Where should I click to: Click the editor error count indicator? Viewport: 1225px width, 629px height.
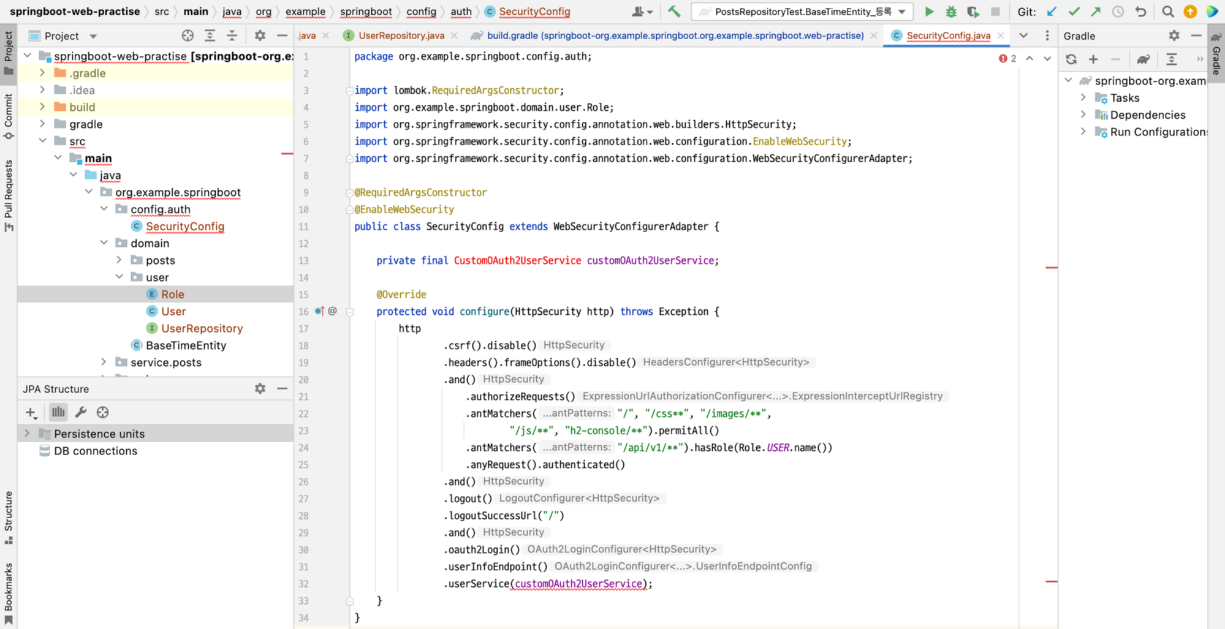[x=1007, y=59]
